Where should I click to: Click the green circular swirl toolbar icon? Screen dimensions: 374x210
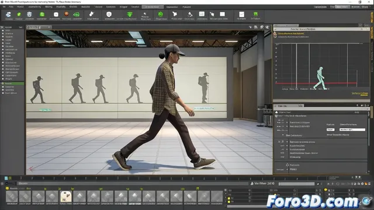pyautogui.click(x=161, y=15)
